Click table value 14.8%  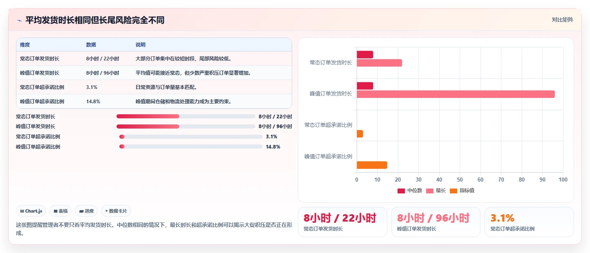(93, 102)
